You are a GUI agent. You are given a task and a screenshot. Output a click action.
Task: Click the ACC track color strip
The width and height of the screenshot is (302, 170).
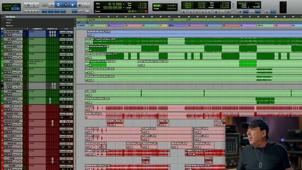pyautogui.click(x=2, y=64)
